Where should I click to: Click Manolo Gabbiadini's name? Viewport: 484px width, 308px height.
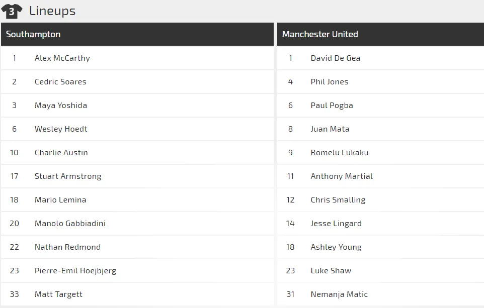pos(70,224)
